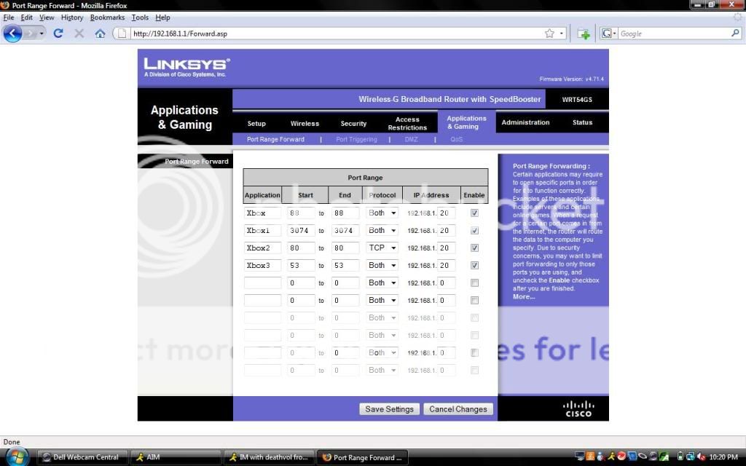Open the History menu

point(72,17)
